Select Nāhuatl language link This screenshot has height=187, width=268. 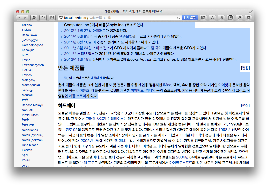pyautogui.click(x=27, y=110)
